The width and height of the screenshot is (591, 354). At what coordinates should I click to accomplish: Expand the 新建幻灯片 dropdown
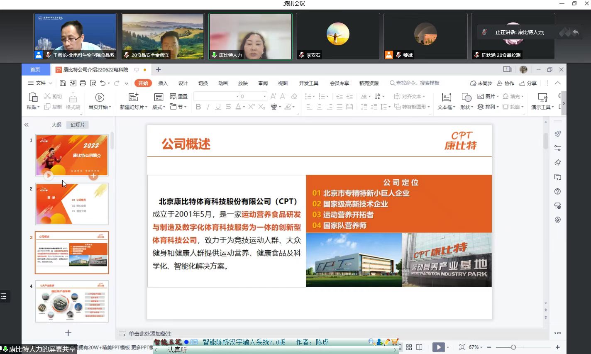click(134, 107)
